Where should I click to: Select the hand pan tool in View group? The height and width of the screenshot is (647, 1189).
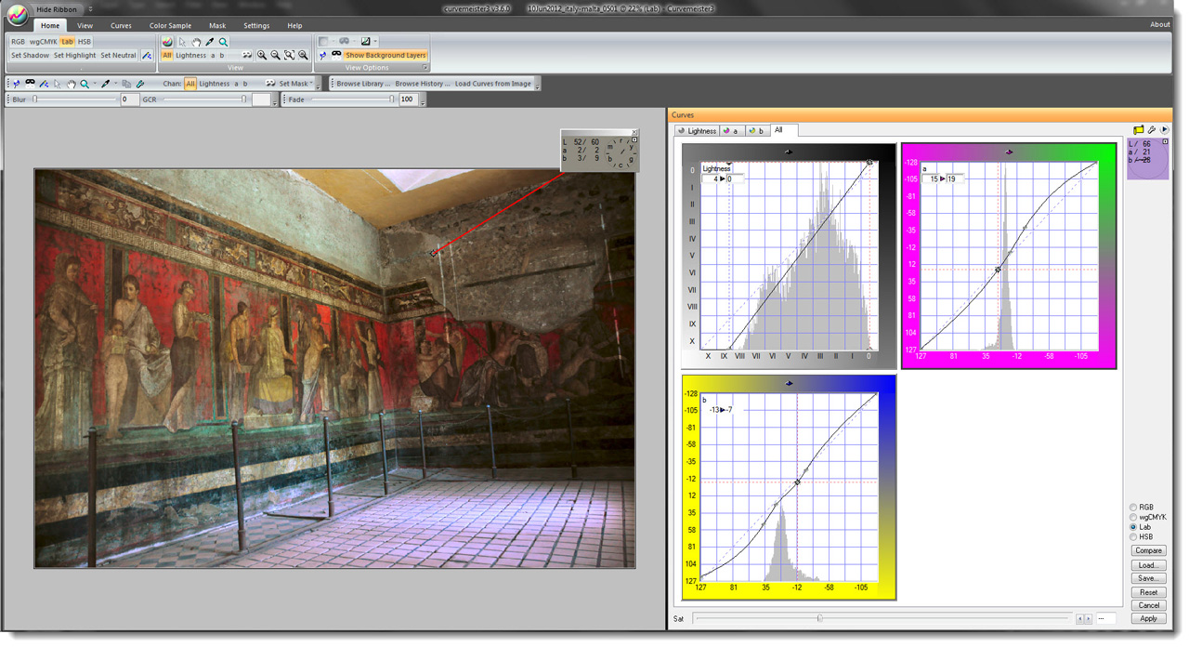(x=196, y=42)
